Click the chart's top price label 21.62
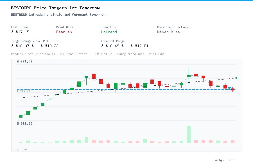 click(x=24, y=61)
